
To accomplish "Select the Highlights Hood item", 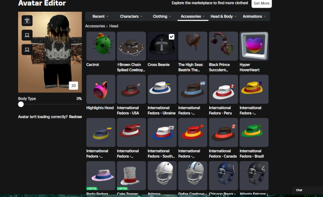I will coord(101,89).
